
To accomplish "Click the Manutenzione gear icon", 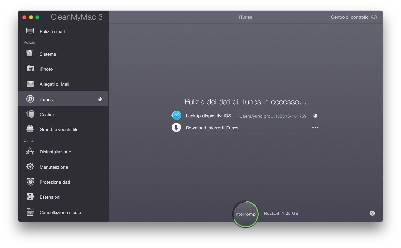I will [x=30, y=167].
